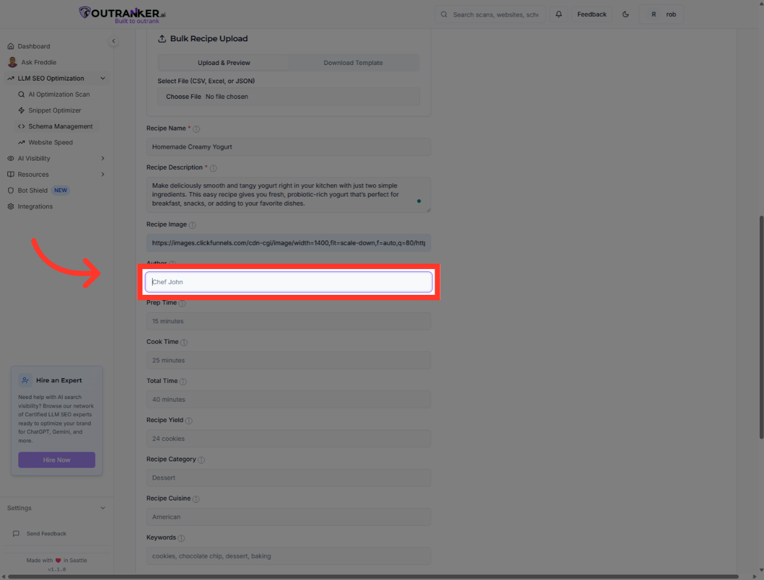This screenshot has height=580, width=764.
Task: Expand AI Visibility section
Action: click(57, 158)
